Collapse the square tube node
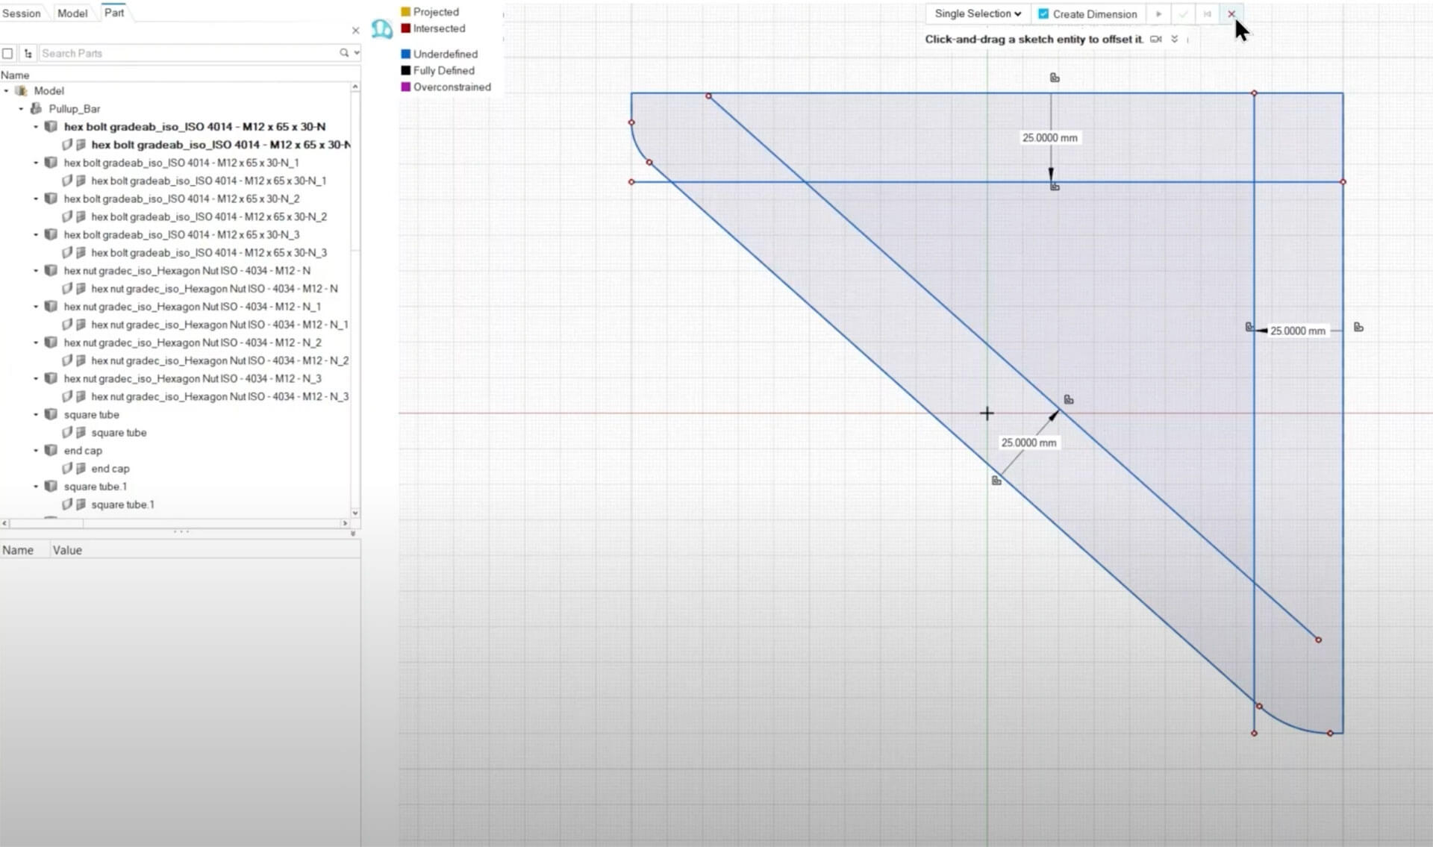The image size is (1433, 847). click(36, 414)
